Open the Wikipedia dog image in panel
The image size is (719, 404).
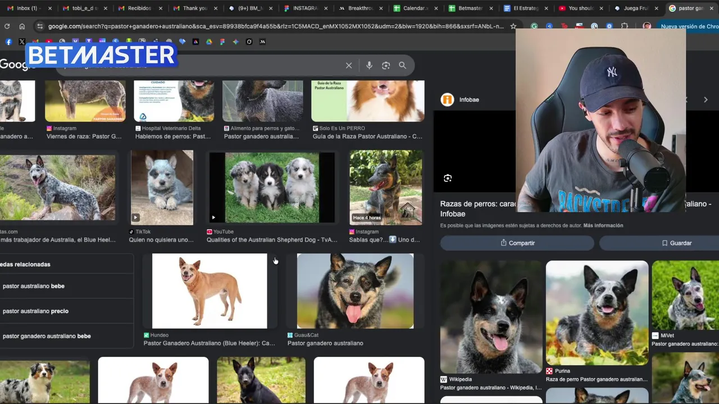492,317
